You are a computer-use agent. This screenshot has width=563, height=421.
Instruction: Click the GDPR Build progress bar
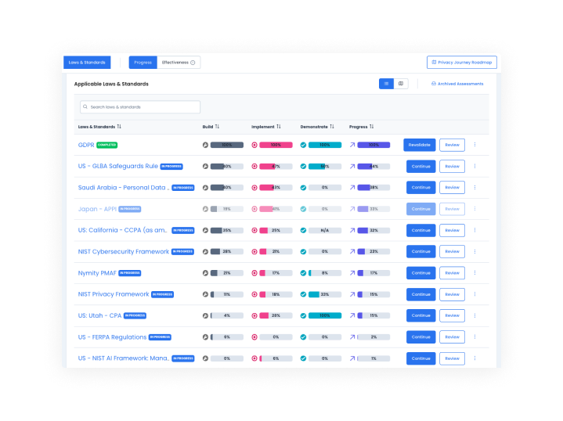pyautogui.click(x=227, y=145)
